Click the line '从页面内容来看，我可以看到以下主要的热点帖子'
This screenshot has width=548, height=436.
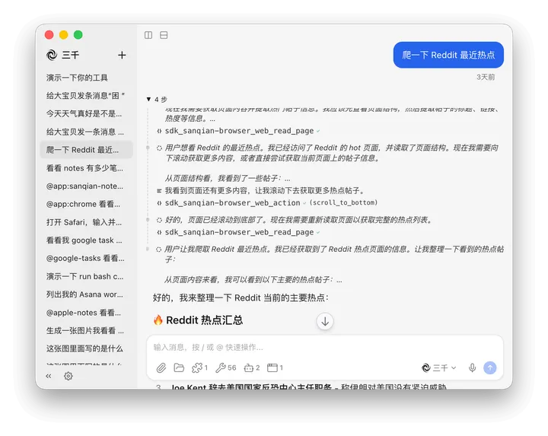point(253,280)
